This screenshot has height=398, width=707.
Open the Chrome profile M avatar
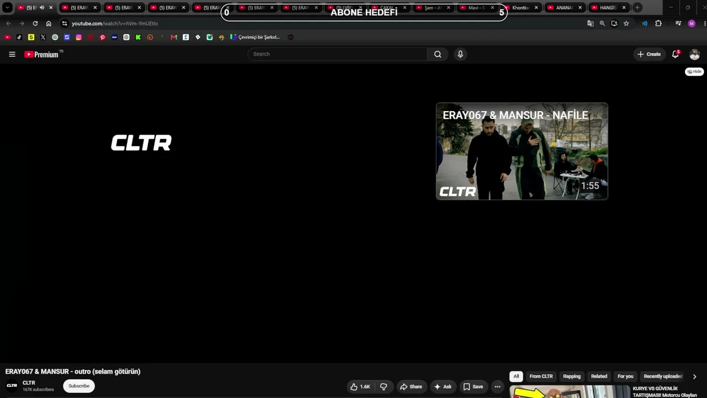[692, 24]
